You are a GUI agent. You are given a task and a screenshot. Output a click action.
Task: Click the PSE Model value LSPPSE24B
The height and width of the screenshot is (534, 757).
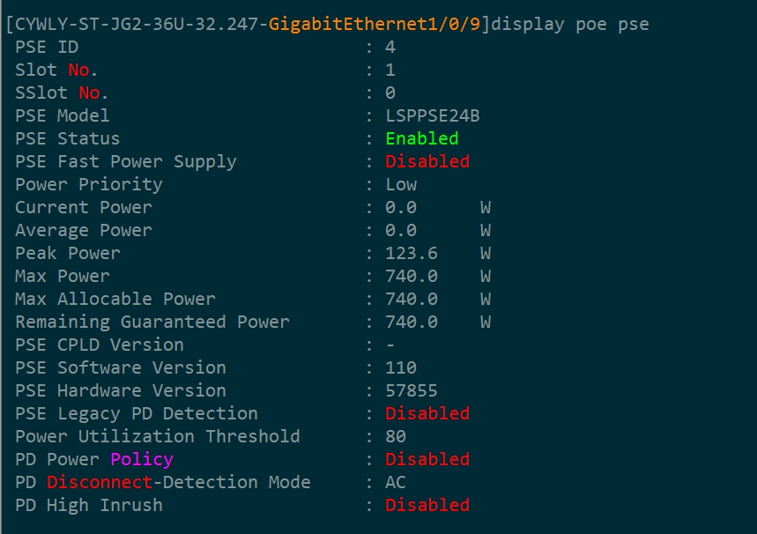(433, 115)
